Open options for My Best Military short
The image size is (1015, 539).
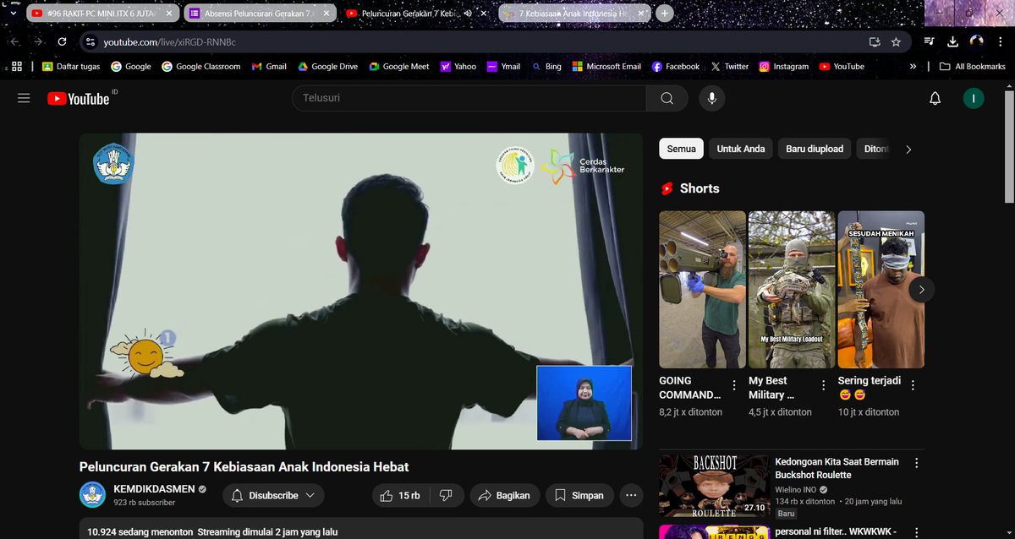[824, 385]
